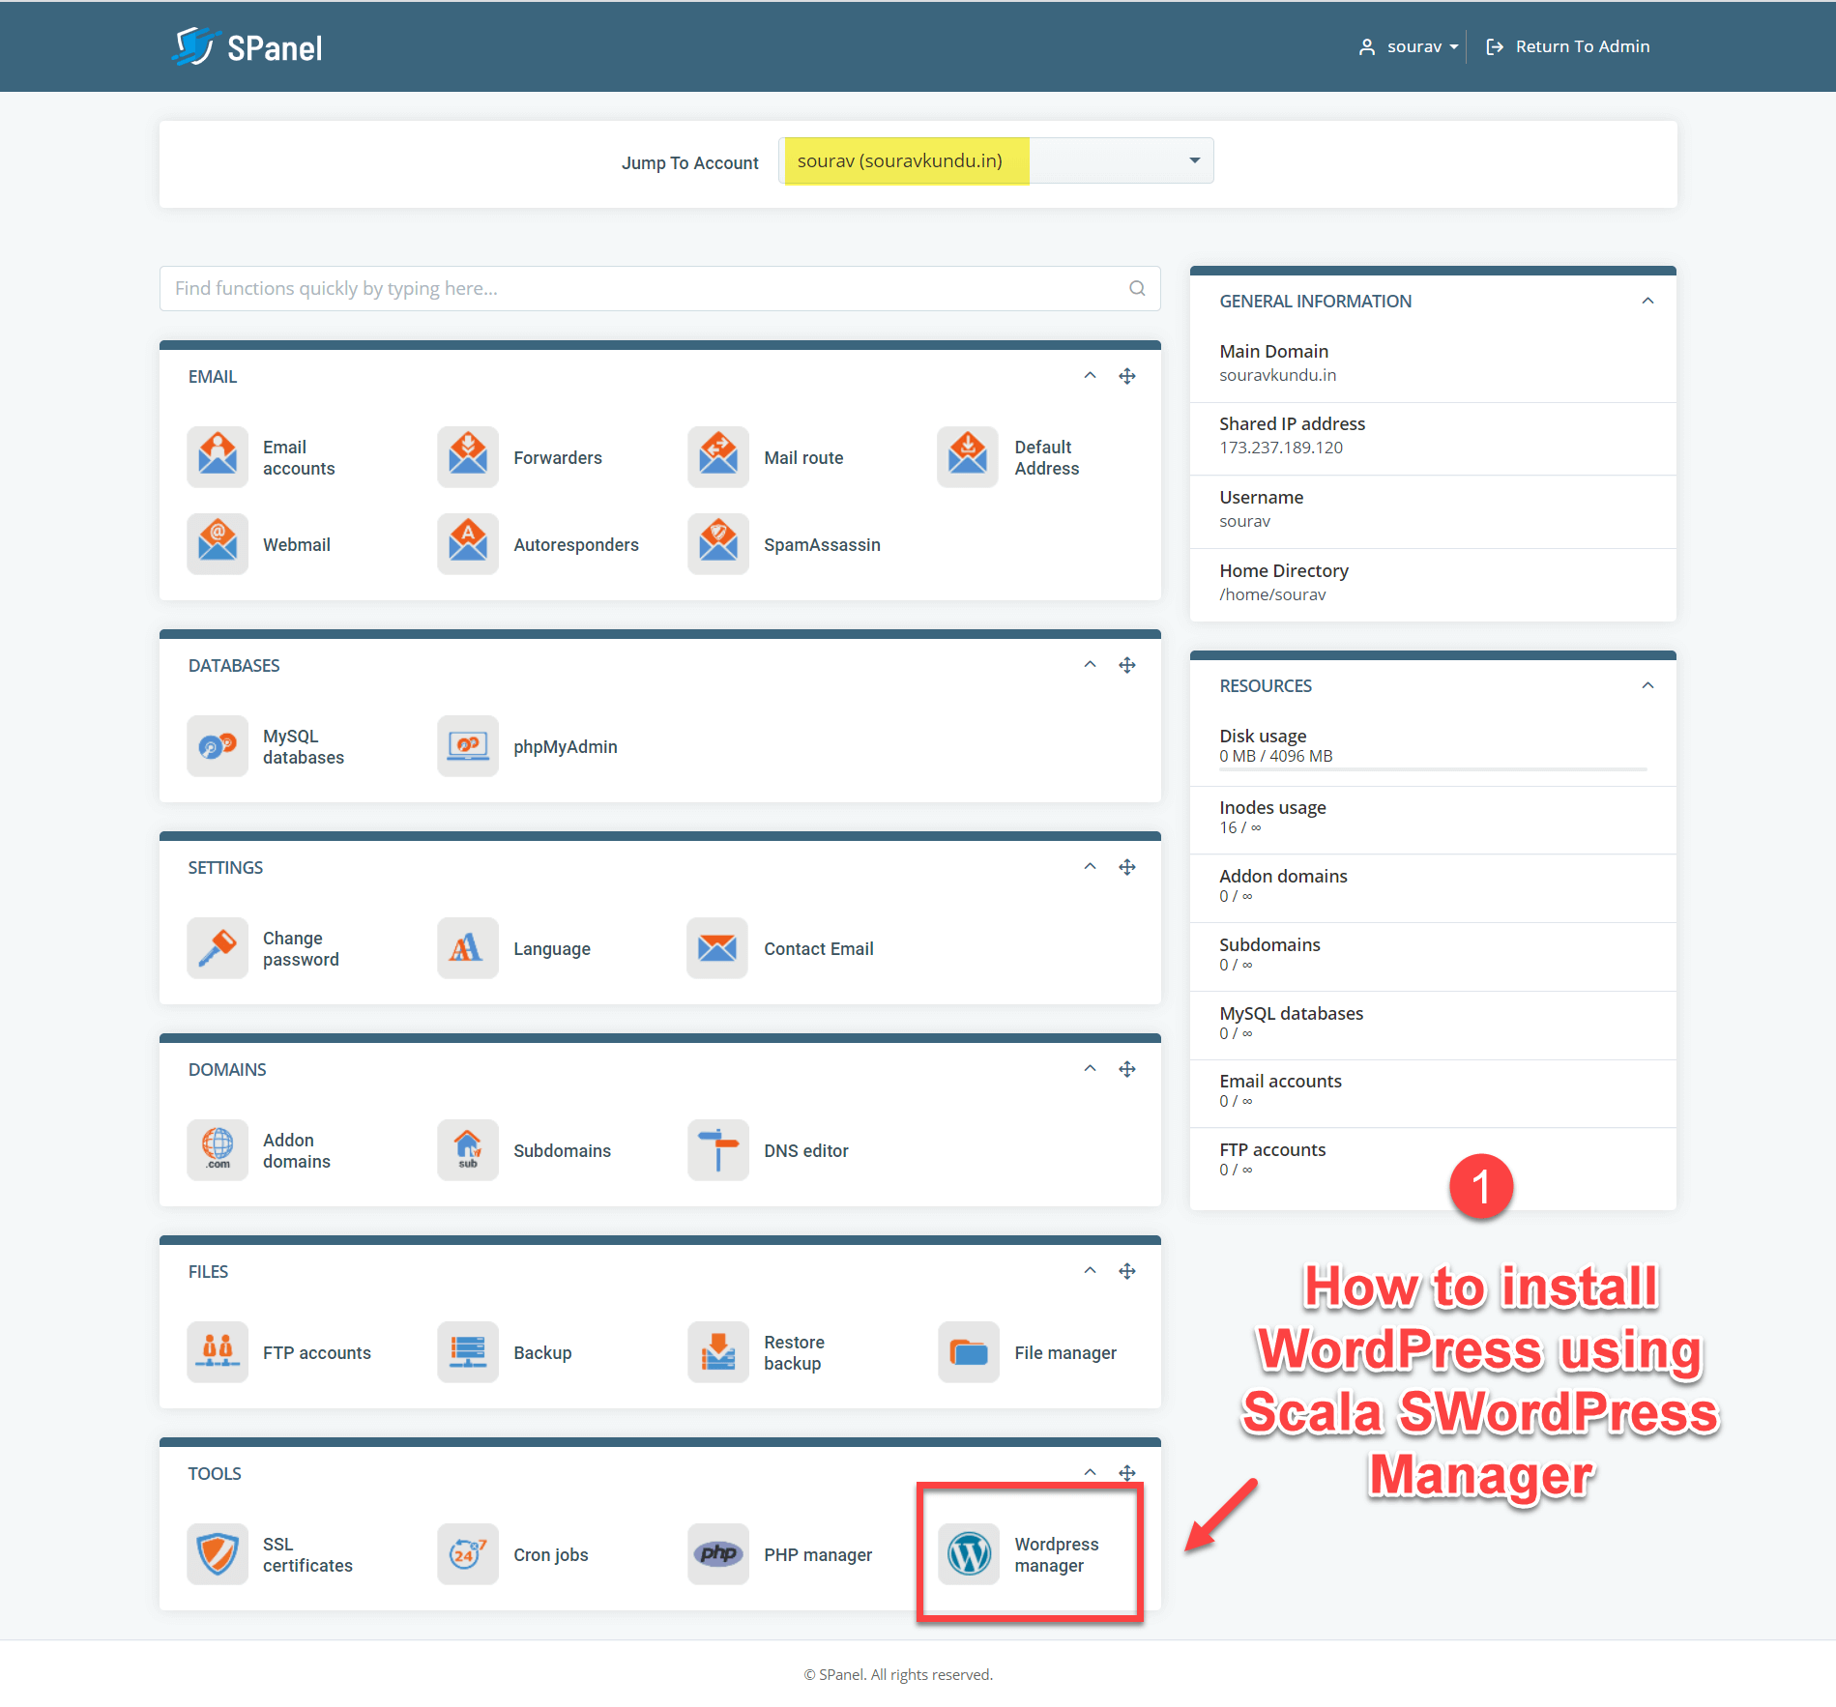Collapse the GENERAL INFORMATION panel
The image size is (1836, 1707).
(1647, 301)
